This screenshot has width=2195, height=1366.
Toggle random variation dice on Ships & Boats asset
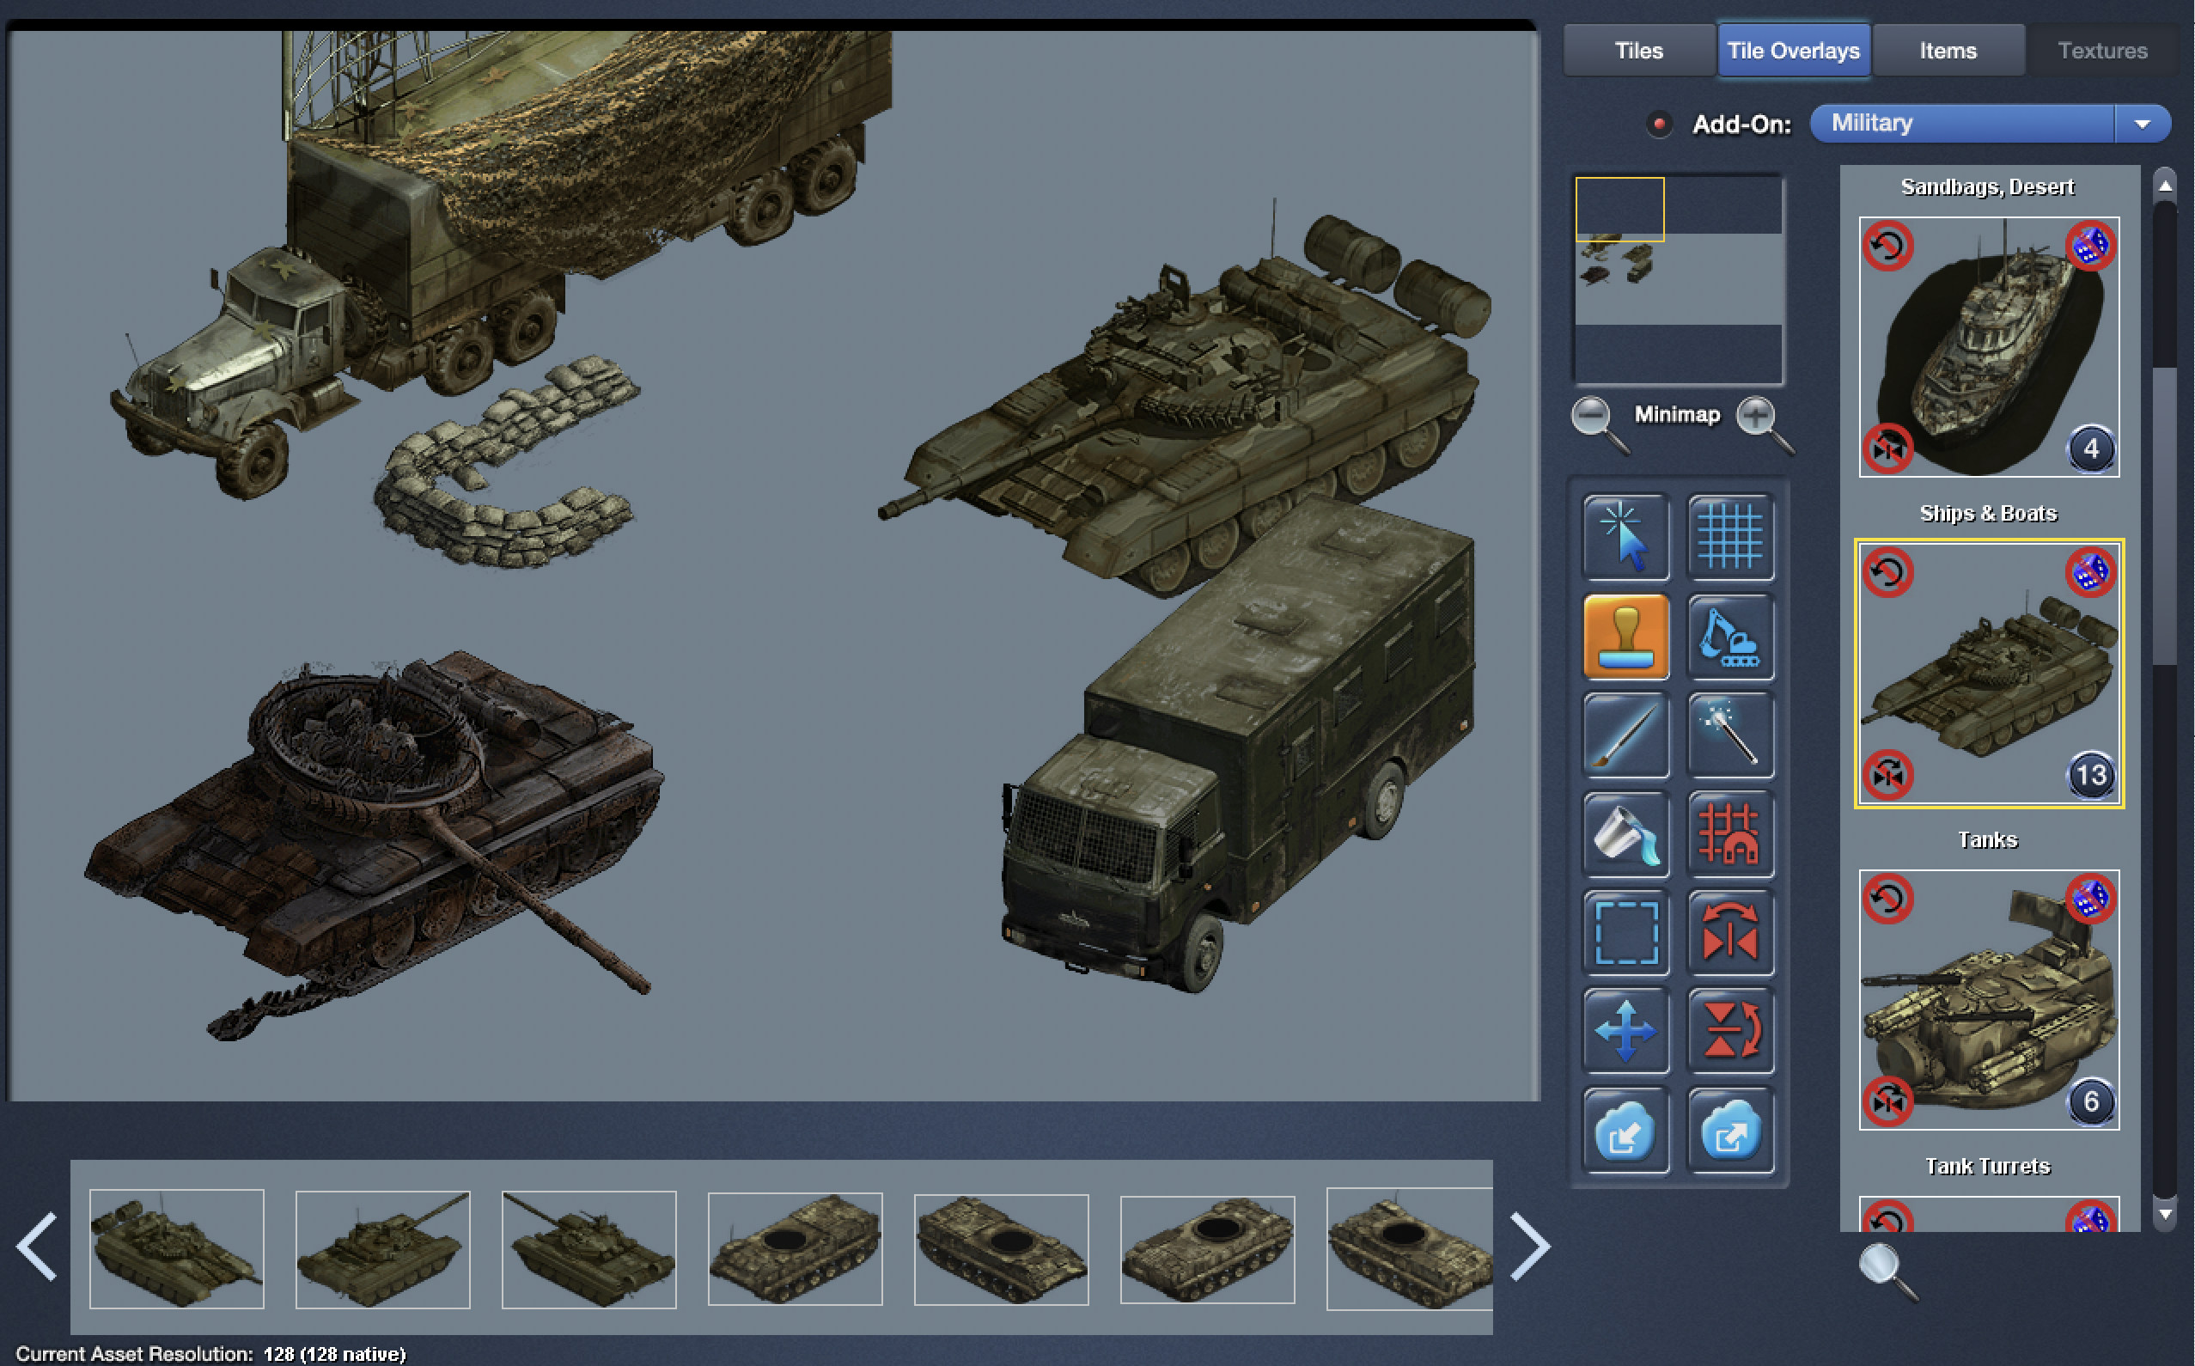pyautogui.click(x=2091, y=570)
